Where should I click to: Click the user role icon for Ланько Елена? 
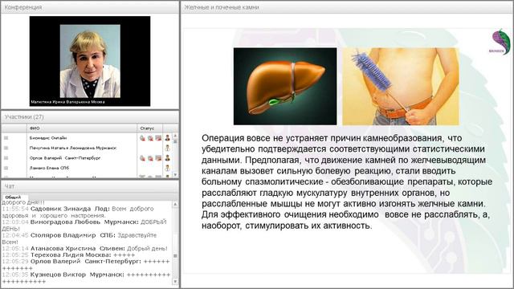tap(168, 168)
